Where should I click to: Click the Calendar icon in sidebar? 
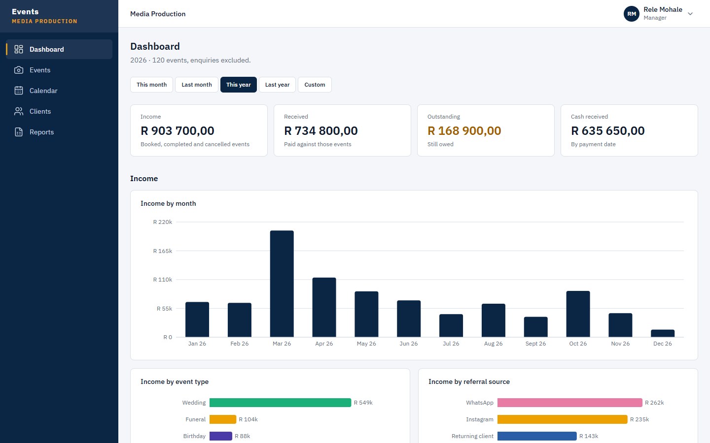[x=19, y=91]
